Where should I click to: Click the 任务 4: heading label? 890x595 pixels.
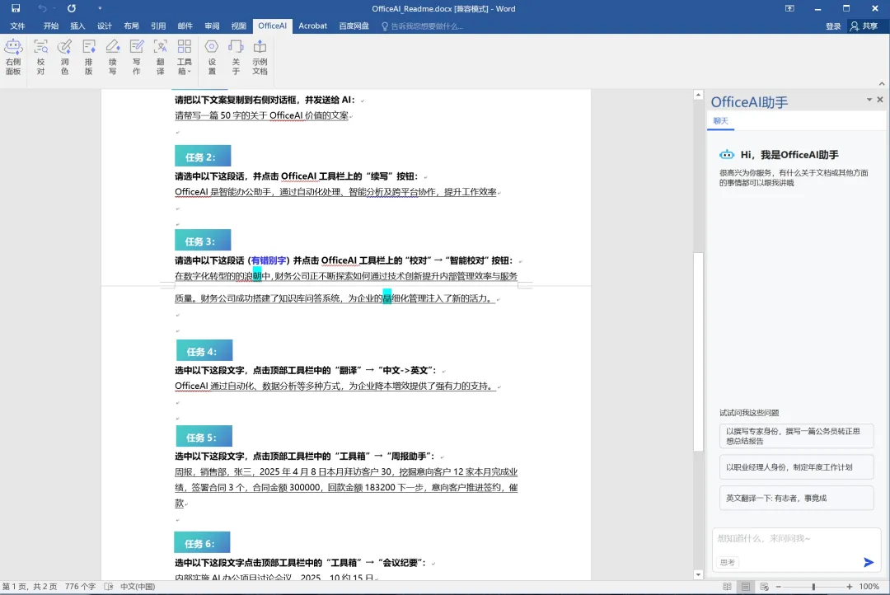pos(204,350)
